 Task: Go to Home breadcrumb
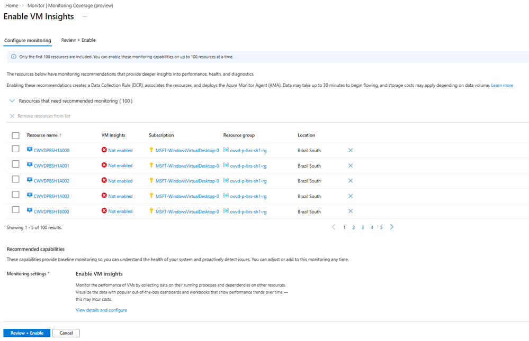coord(12,6)
